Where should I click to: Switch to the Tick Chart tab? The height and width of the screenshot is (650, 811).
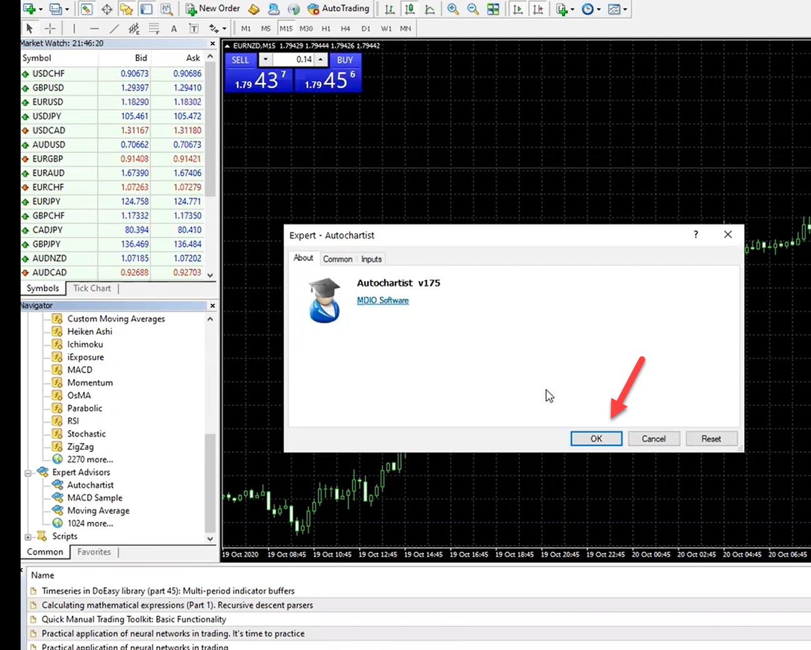91,288
